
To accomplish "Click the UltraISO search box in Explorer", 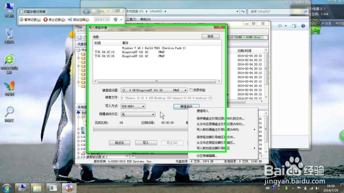I will 278,11.
